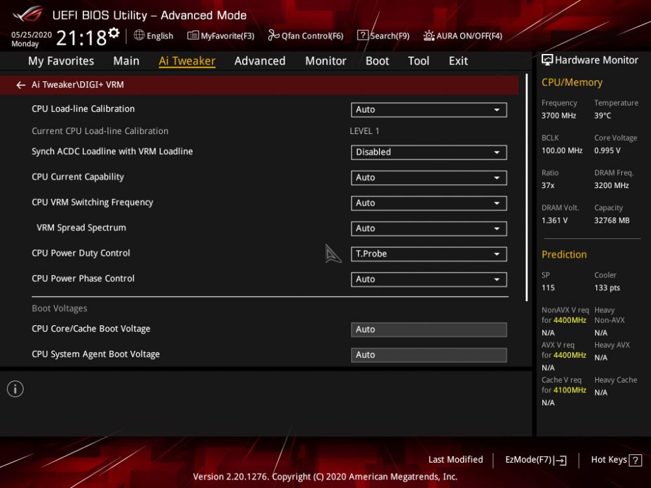Viewport: 651px width, 488px height.
Task: Click the Qfan Control fan icon
Action: tap(273, 35)
